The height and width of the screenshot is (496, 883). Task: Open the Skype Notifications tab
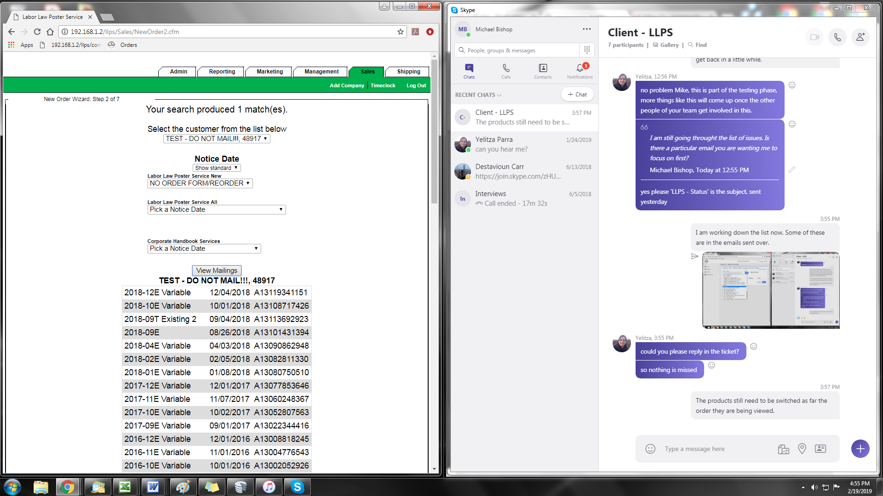580,71
